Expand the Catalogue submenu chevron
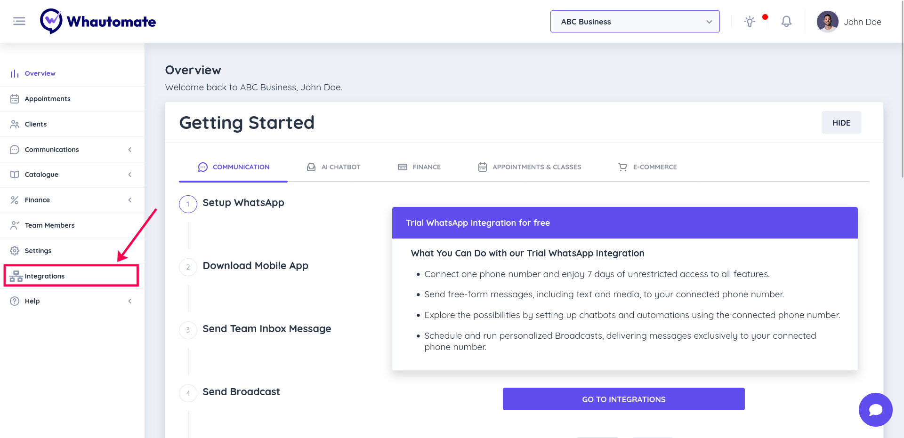The width and height of the screenshot is (904, 438). pyautogui.click(x=130, y=175)
